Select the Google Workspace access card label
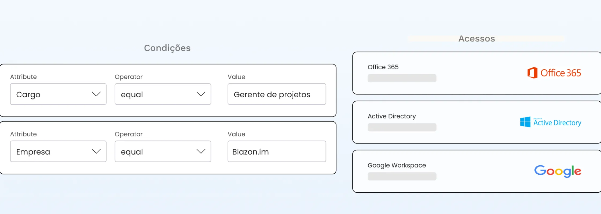Screen dimensions: 601x214 tap(397, 165)
